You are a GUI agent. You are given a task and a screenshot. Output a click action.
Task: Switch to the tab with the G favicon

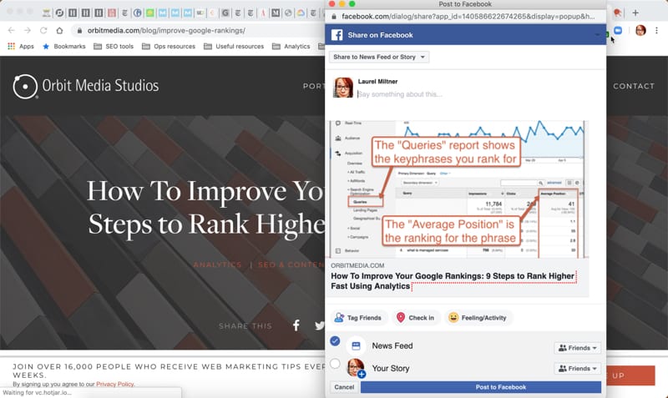point(225,13)
